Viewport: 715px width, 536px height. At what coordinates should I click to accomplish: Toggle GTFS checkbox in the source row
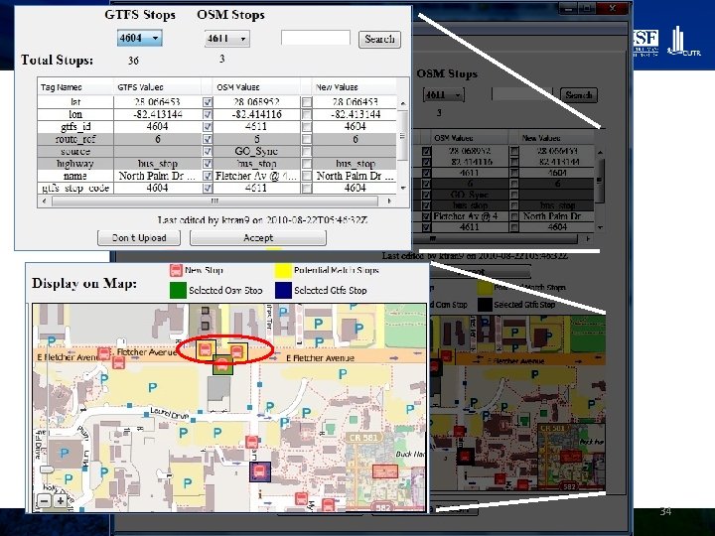(x=208, y=151)
